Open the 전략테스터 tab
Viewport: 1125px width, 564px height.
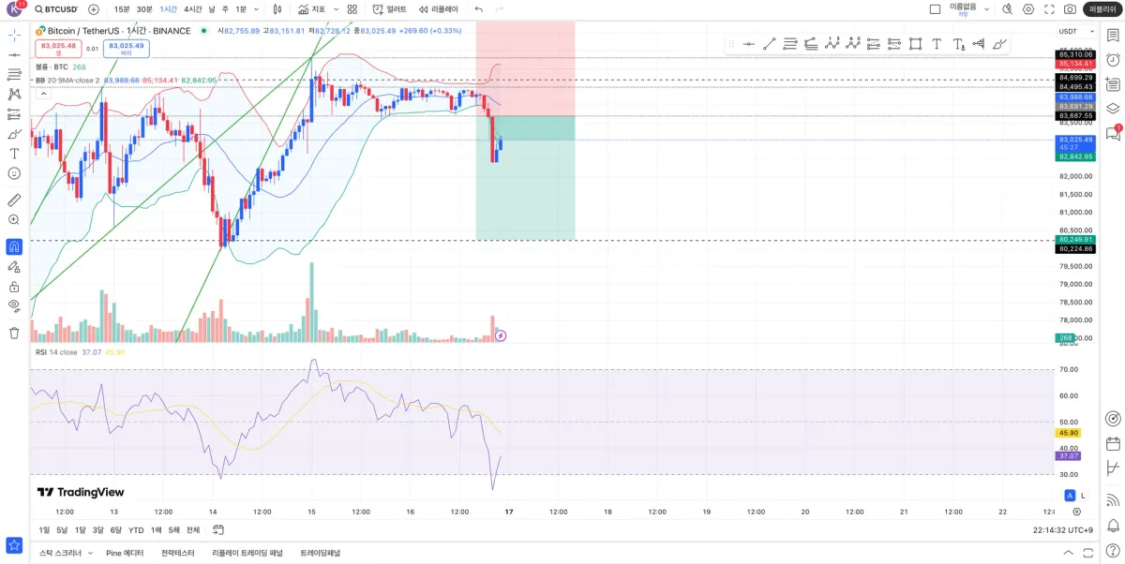177,553
